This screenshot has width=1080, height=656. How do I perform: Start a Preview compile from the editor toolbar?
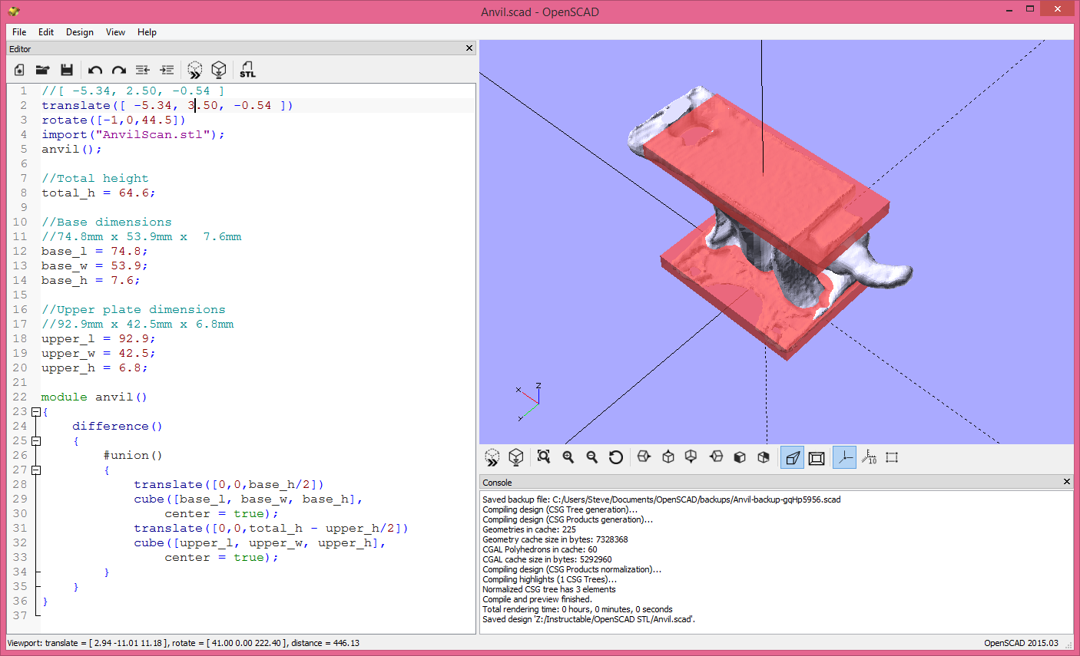[x=194, y=70]
